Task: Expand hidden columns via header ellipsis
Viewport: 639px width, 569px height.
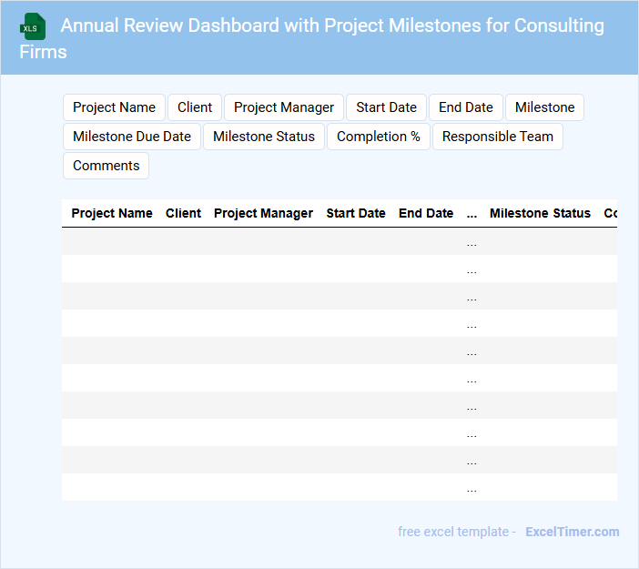Action: pos(472,214)
